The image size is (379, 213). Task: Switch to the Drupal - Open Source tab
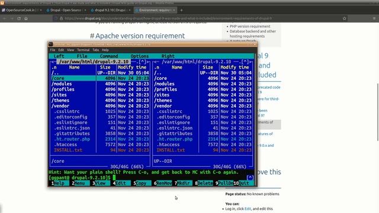(x=66, y=10)
